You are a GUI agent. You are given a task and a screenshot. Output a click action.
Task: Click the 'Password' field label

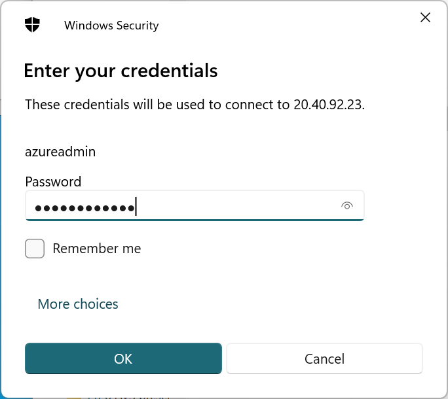point(53,182)
